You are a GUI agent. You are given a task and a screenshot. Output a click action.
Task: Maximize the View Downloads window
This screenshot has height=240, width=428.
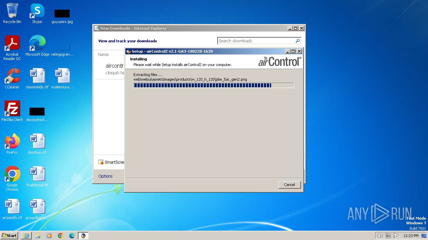[x=295, y=28]
